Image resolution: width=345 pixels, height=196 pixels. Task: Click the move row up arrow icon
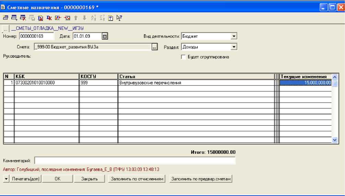[x=76, y=18]
